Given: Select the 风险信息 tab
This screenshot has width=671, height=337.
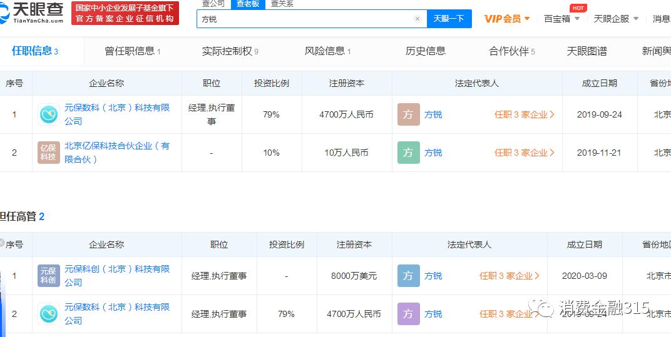Looking at the screenshot, I should coord(327,51).
